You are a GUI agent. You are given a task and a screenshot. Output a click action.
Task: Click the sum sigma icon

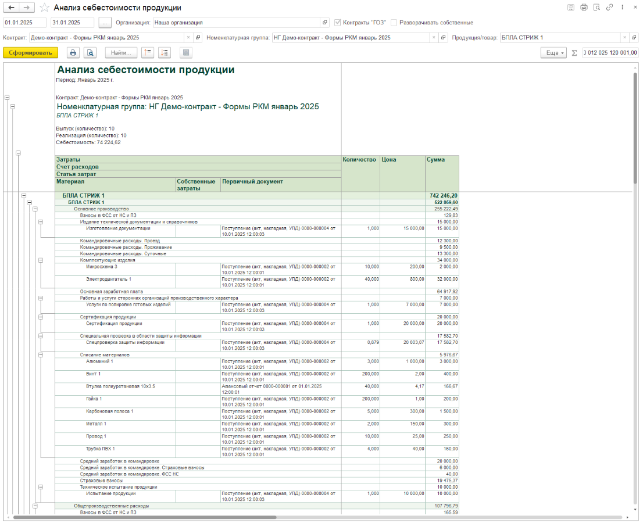(x=574, y=53)
